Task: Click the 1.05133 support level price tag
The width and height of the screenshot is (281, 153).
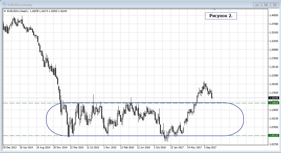Action: 274,136
